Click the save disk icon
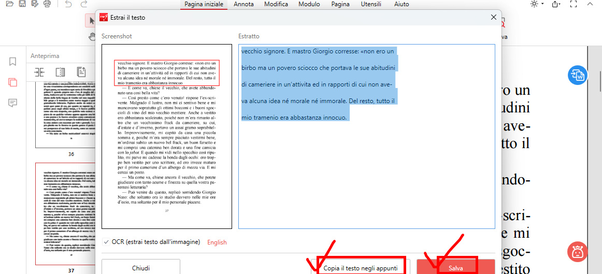Viewport: 602px width, 274px height. (22, 4)
